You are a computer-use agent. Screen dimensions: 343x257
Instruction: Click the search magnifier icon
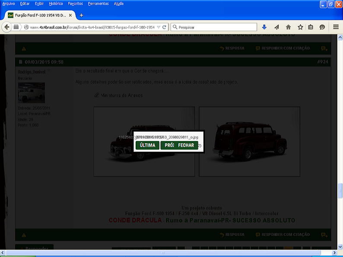tap(175, 27)
